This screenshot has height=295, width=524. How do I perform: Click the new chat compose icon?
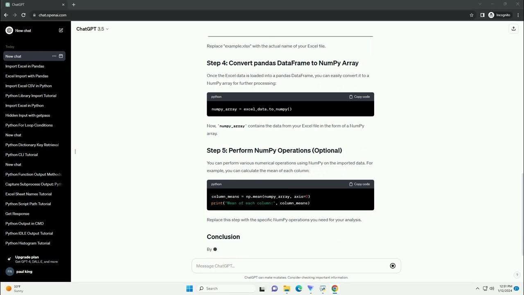click(61, 30)
